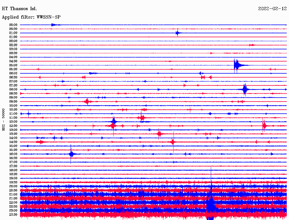Select the 07:00 time label
Image resolution: width=289 pixels, height=220 pixels.
(x=13, y=82)
